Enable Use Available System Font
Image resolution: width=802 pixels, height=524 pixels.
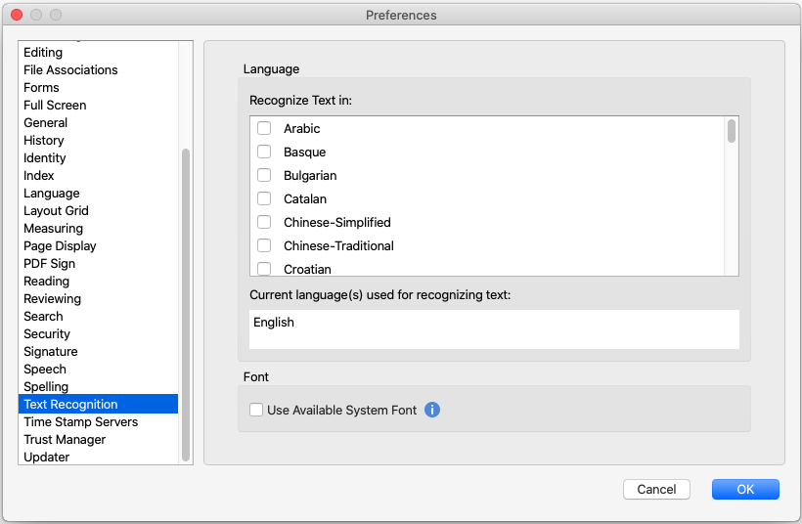coord(256,411)
